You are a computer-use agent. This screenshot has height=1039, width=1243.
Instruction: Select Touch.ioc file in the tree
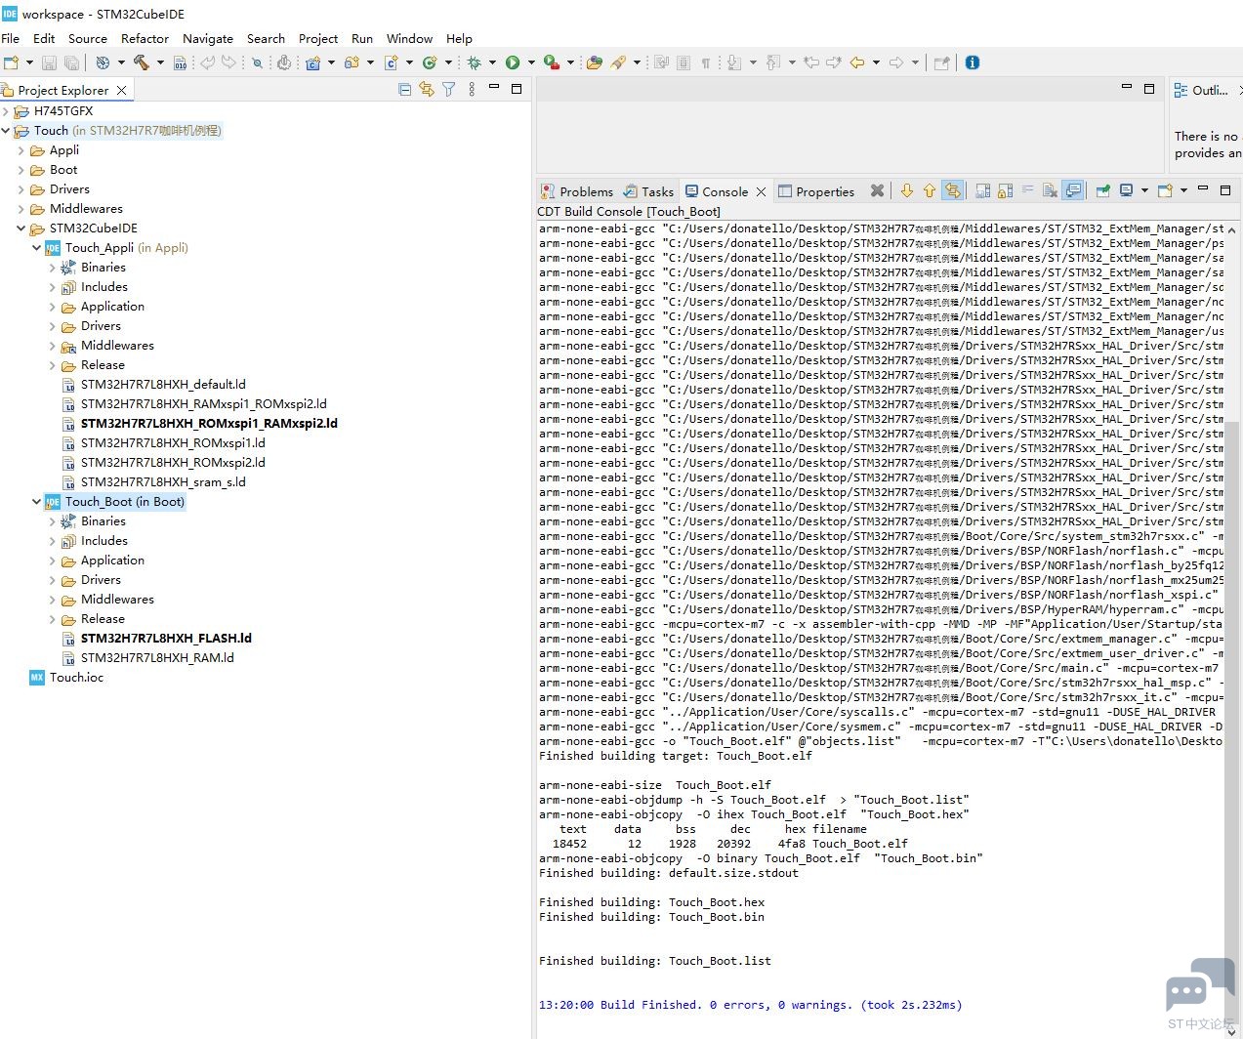point(76,678)
